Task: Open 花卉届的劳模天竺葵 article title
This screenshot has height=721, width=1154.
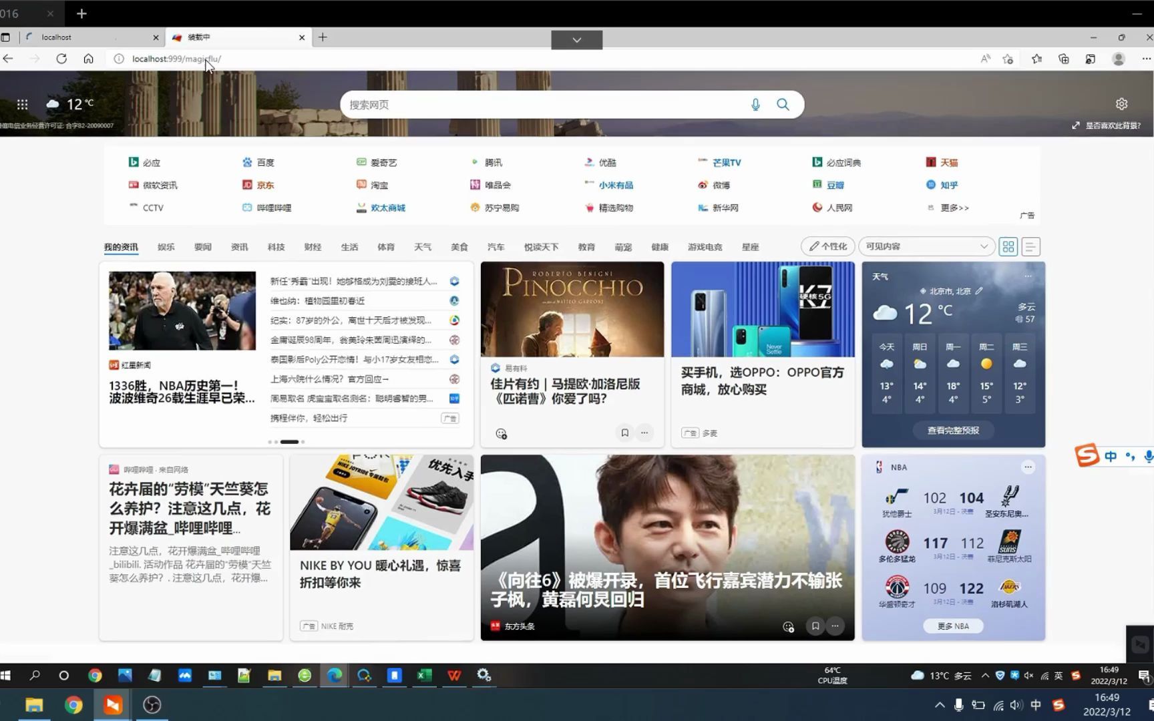Action: click(x=190, y=508)
